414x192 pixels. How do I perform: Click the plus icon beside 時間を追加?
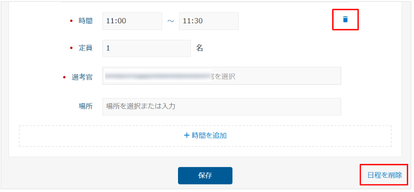pos(187,135)
